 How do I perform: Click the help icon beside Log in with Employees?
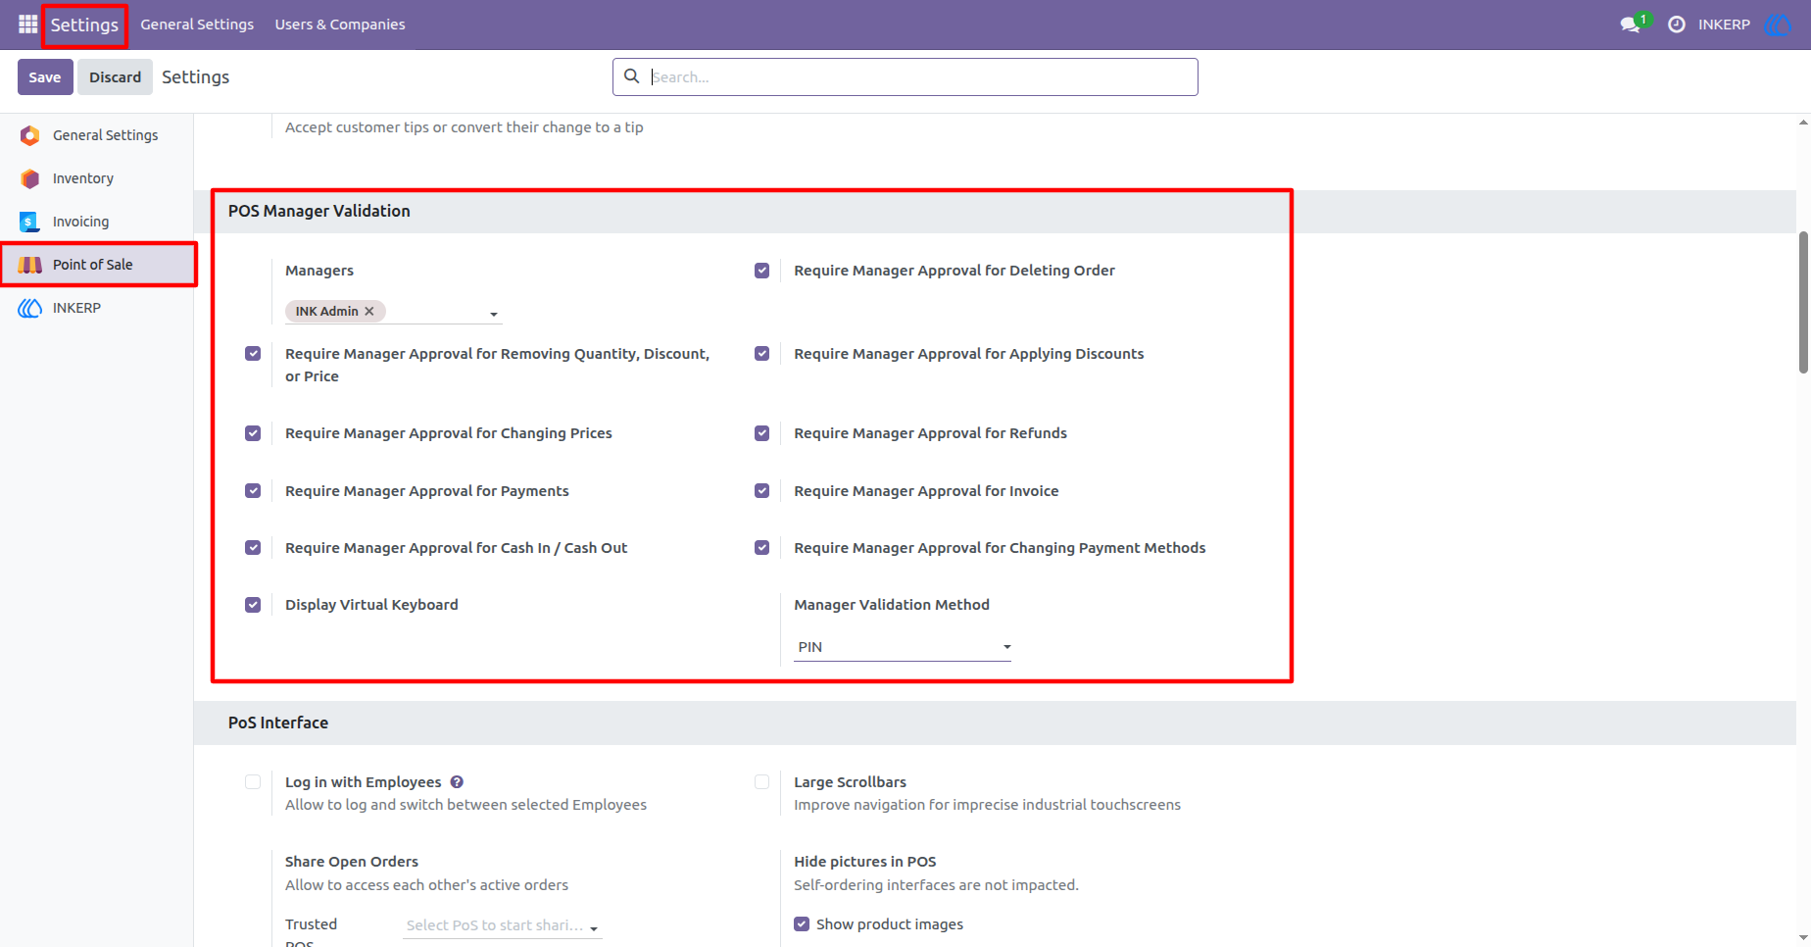pos(457,782)
